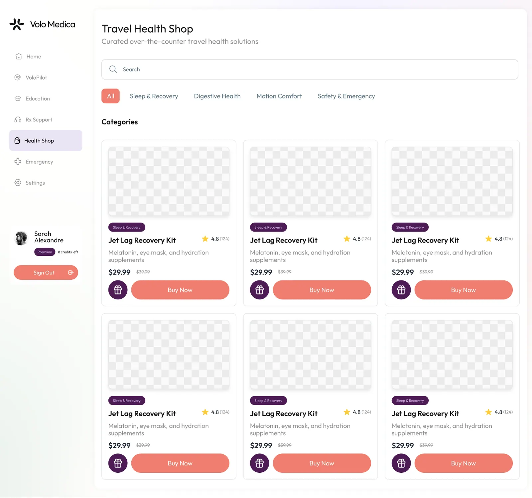The image size is (532, 498).
Task: Click Jet Lag Recovery Kit title, bottom-middle card
Action: pos(284,414)
